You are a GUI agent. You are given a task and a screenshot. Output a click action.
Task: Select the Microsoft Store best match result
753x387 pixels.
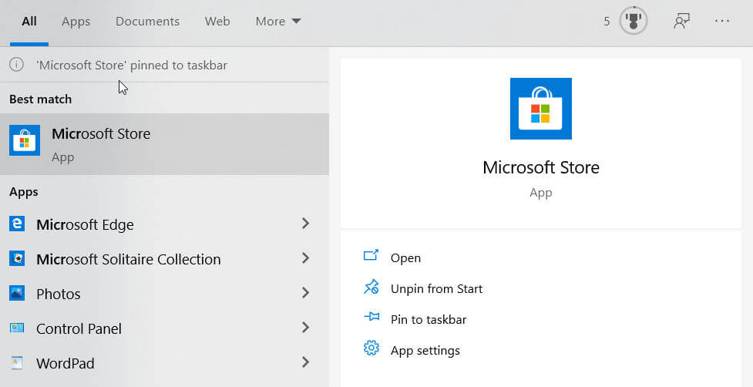click(x=164, y=144)
